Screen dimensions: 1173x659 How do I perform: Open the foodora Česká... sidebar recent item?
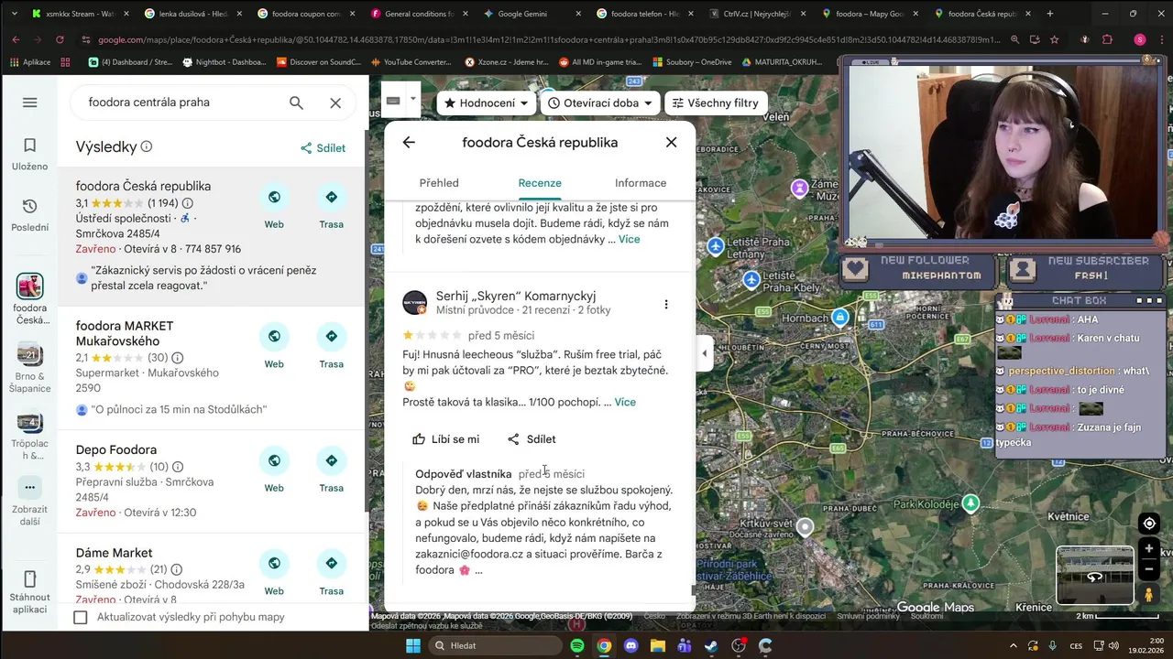coord(30,299)
